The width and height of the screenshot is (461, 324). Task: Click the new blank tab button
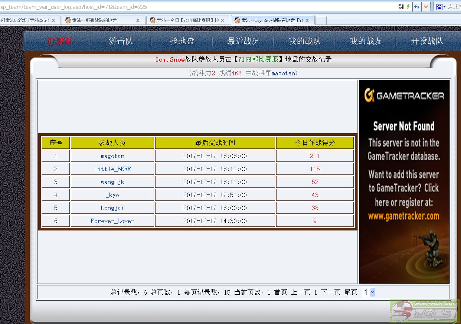point(321,20)
